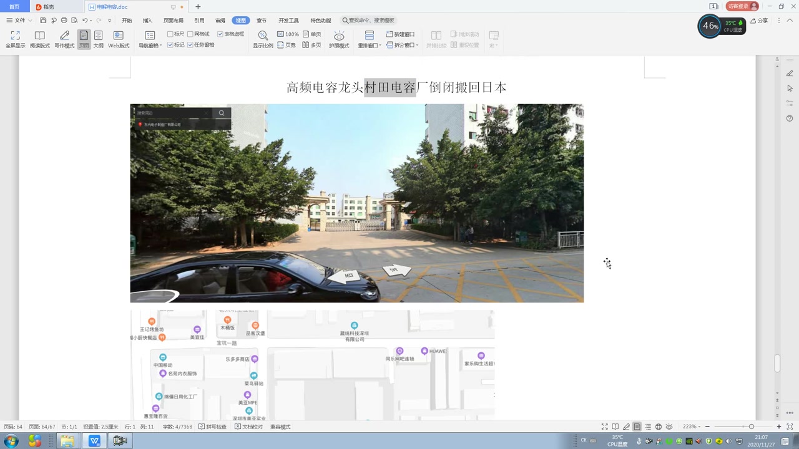Click eye protection icon in status bar

(669, 427)
